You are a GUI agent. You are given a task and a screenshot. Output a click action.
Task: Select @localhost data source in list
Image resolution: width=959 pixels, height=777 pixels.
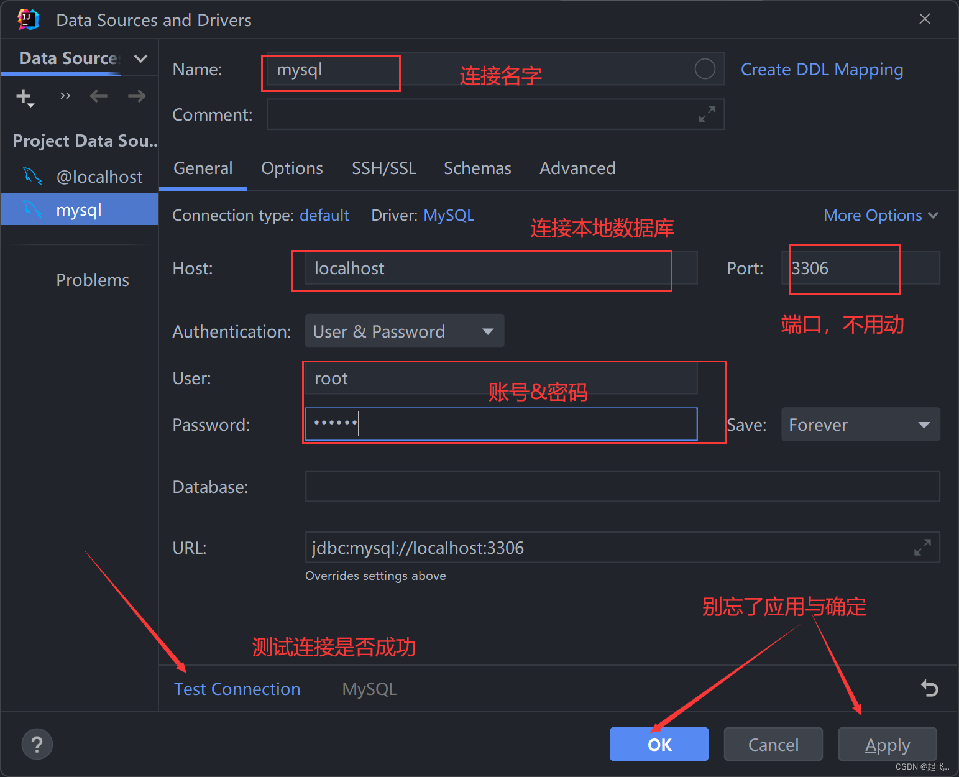[x=80, y=177]
